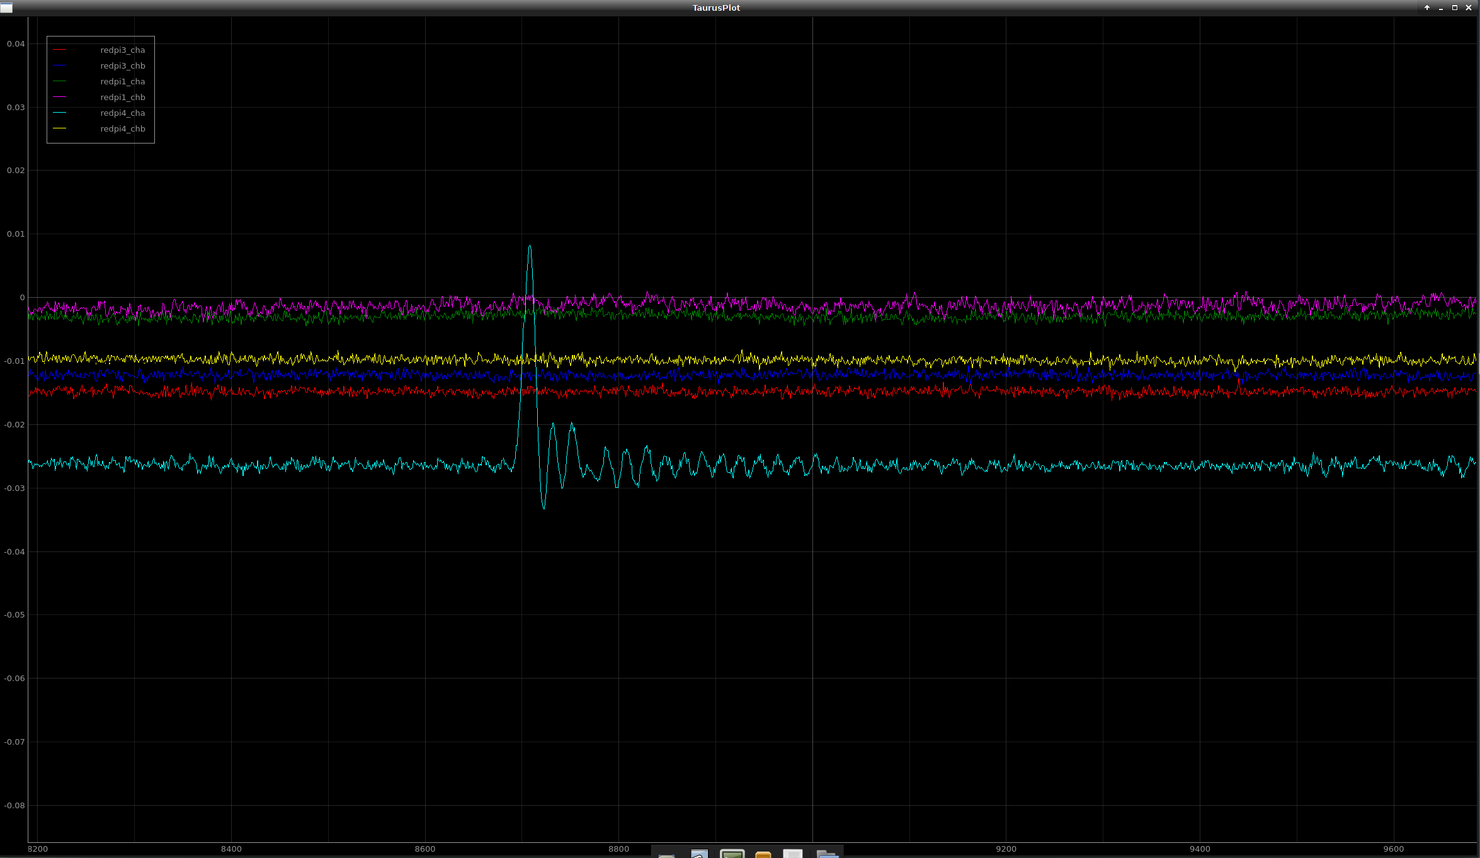Toggle redpi4_cha legend entry
Screen dimensions: 1480x858
[122, 113]
